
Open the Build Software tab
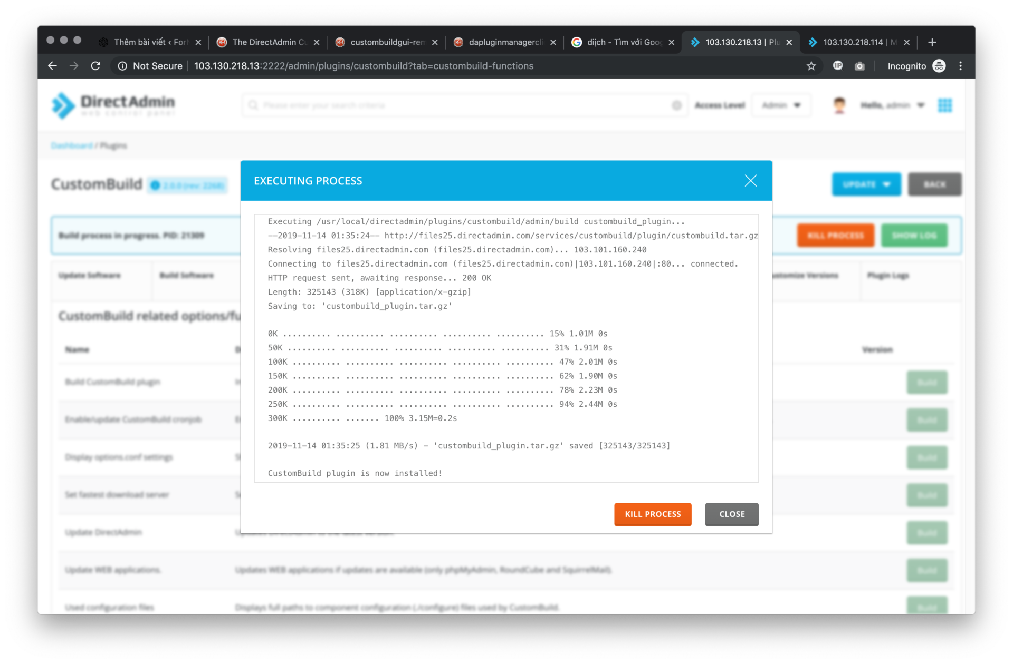point(187,276)
